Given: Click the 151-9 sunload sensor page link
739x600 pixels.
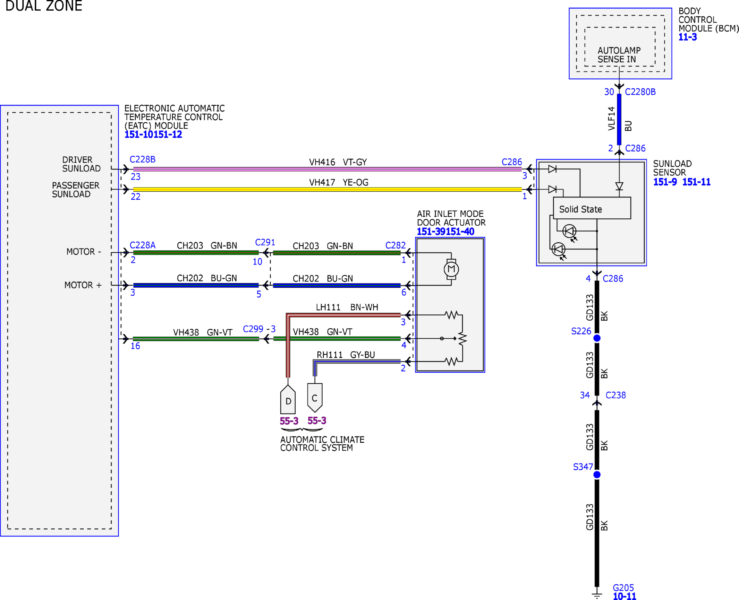Looking at the screenshot, I should [665, 182].
